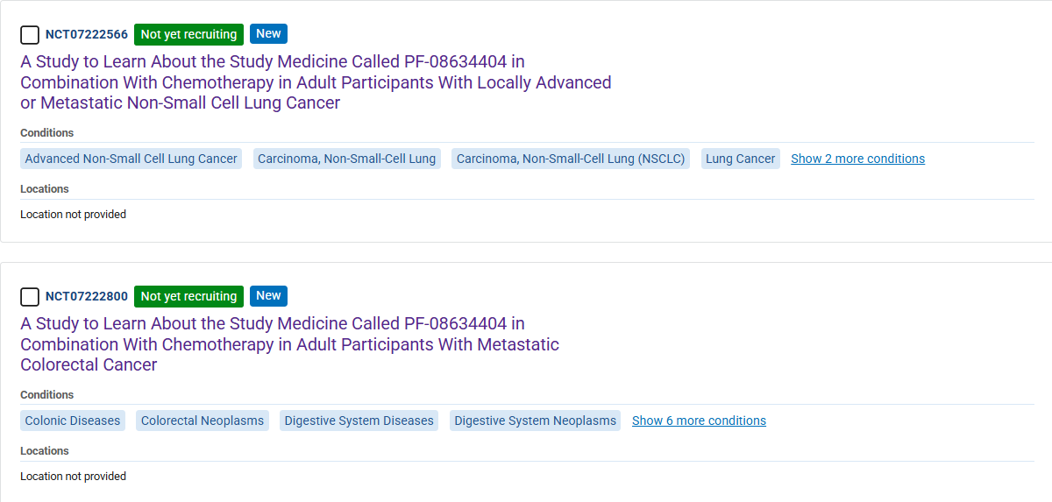This screenshot has width=1052, height=502.
Task: Click the 'New' badge on second study
Action: (268, 296)
